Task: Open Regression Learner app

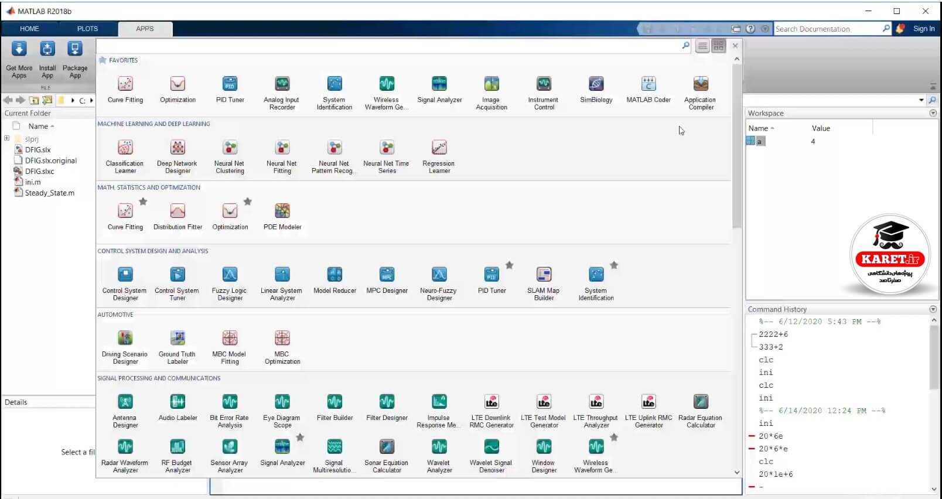Action: pyautogui.click(x=439, y=156)
